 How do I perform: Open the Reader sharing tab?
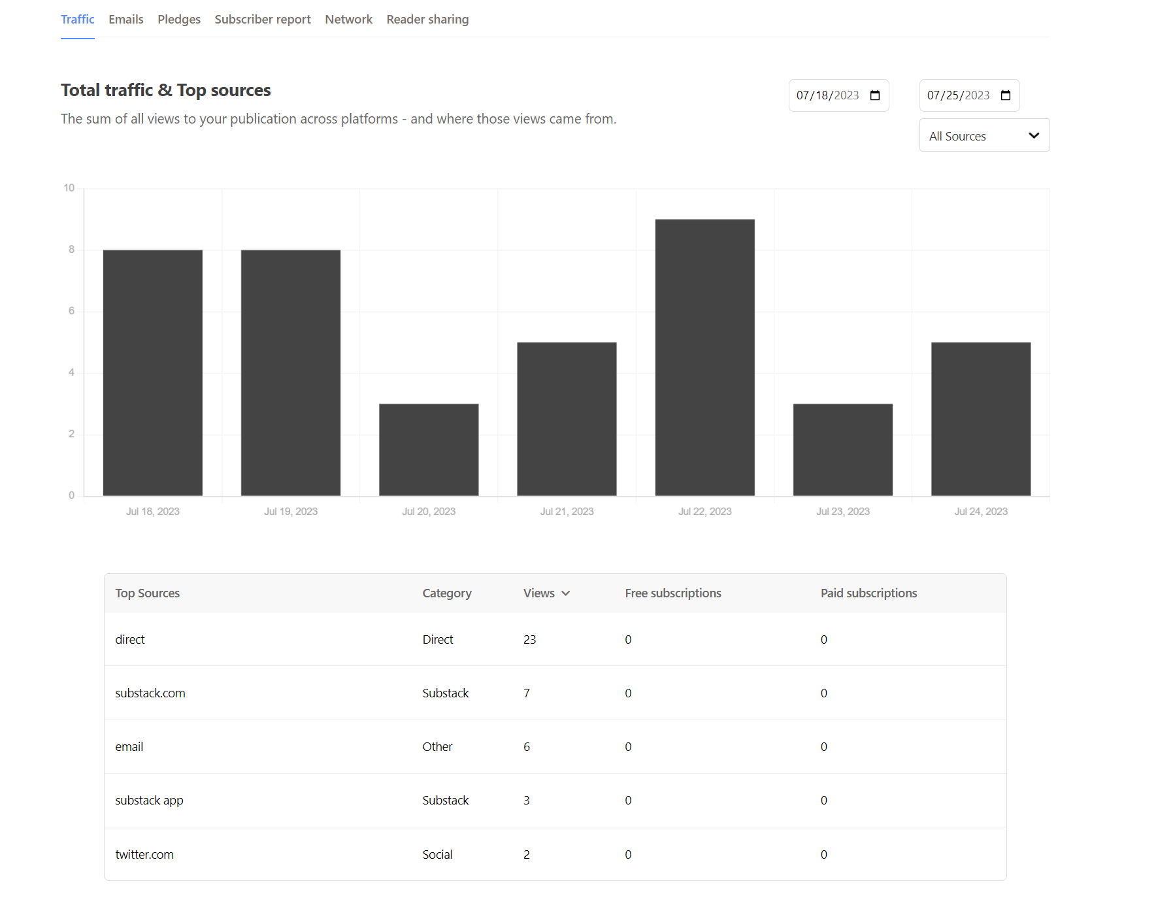tap(427, 20)
